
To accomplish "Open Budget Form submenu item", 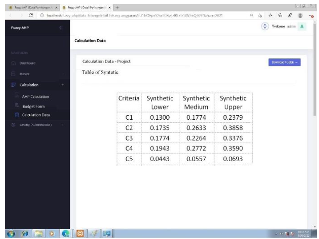I will [33, 106].
